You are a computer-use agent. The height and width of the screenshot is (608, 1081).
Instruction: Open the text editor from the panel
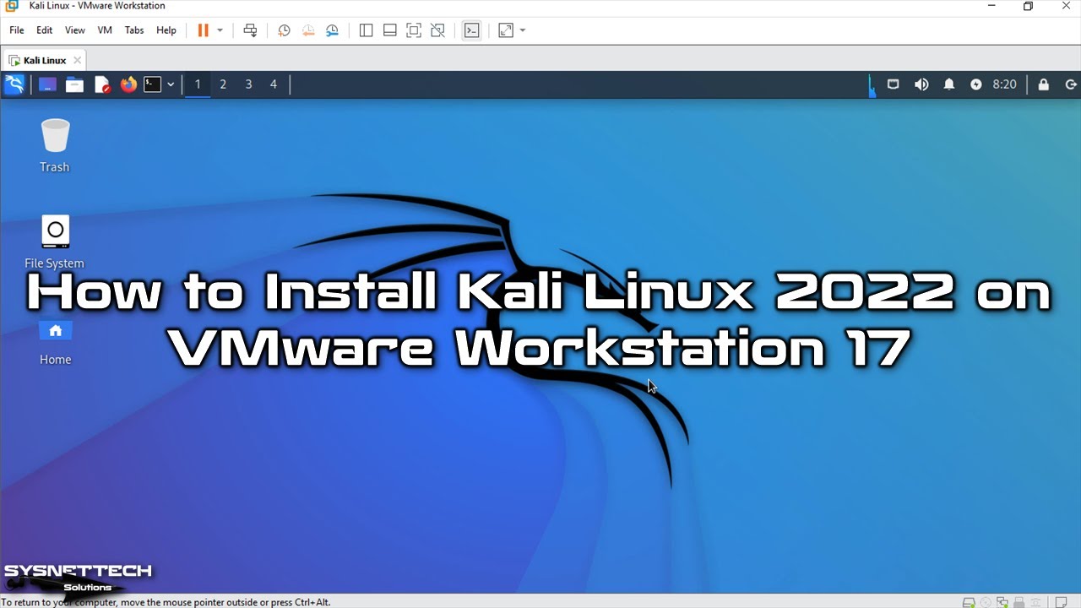tap(102, 84)
